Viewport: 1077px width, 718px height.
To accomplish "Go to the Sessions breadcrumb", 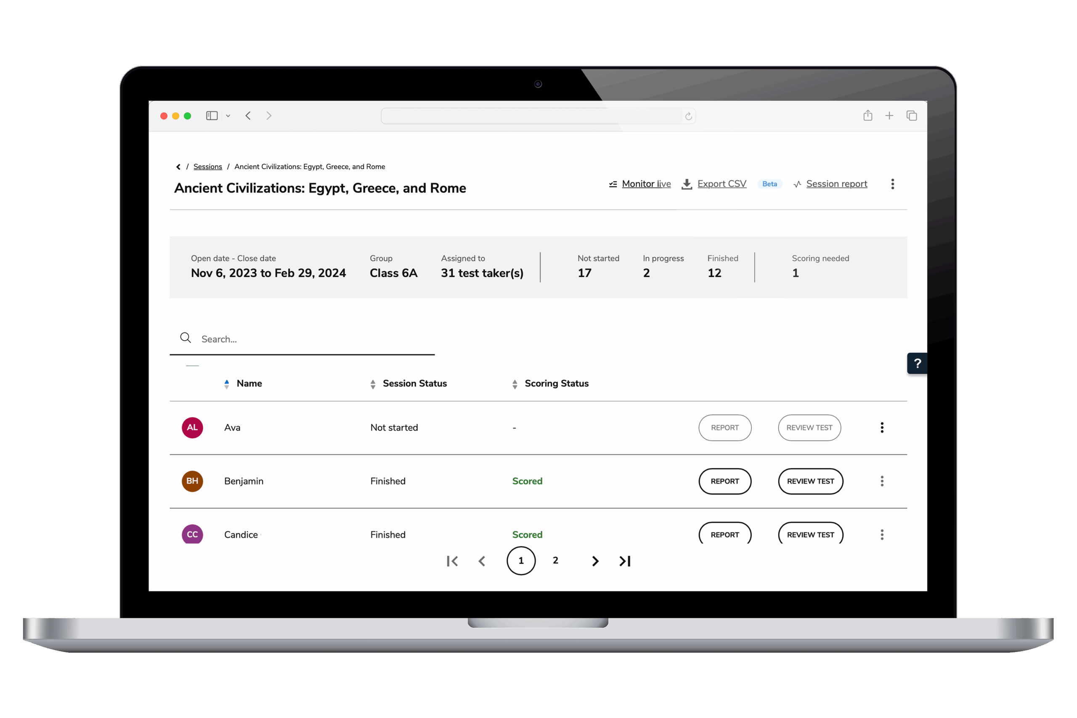I will [207, 167].
